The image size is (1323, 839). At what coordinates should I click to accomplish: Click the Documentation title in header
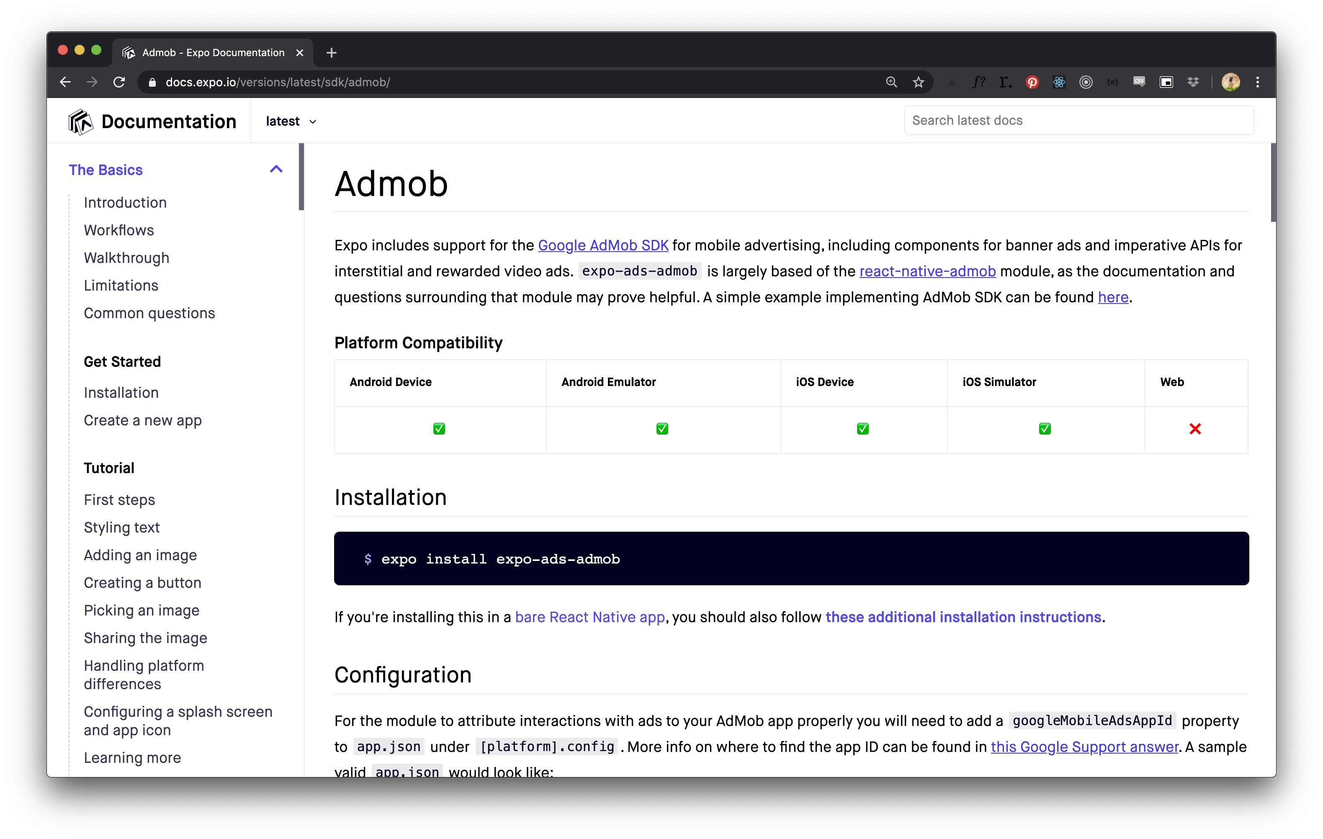coord(169,121)
